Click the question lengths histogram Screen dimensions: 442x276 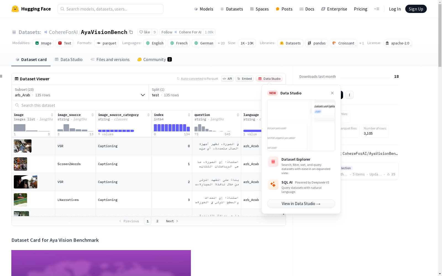212,128
